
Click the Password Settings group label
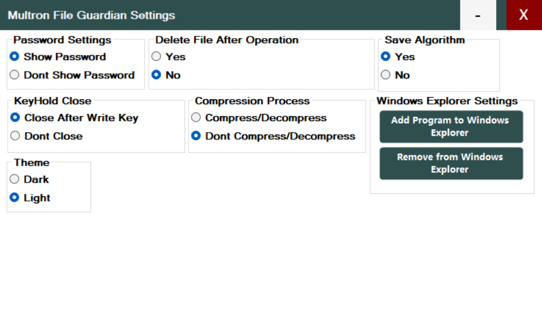point(62,40)
